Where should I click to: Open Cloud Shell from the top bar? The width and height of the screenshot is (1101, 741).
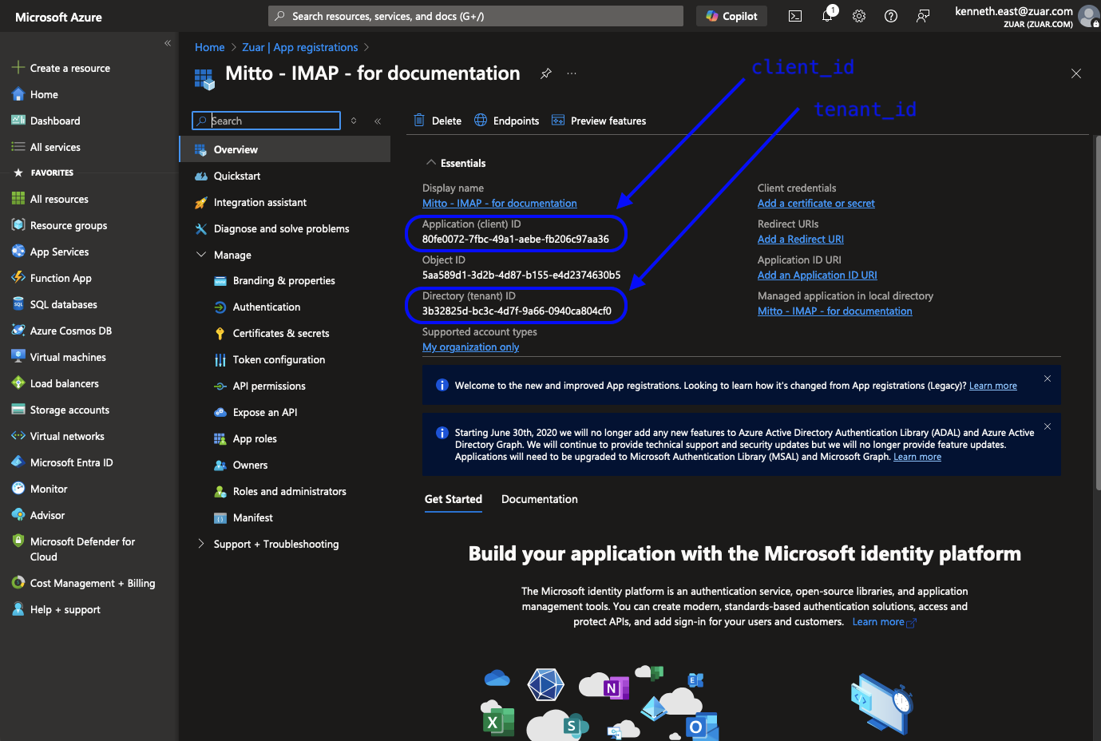point(795,16)
